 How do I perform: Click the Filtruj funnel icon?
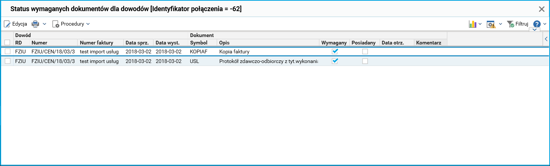pyautogui.click(x=510, y=24)
